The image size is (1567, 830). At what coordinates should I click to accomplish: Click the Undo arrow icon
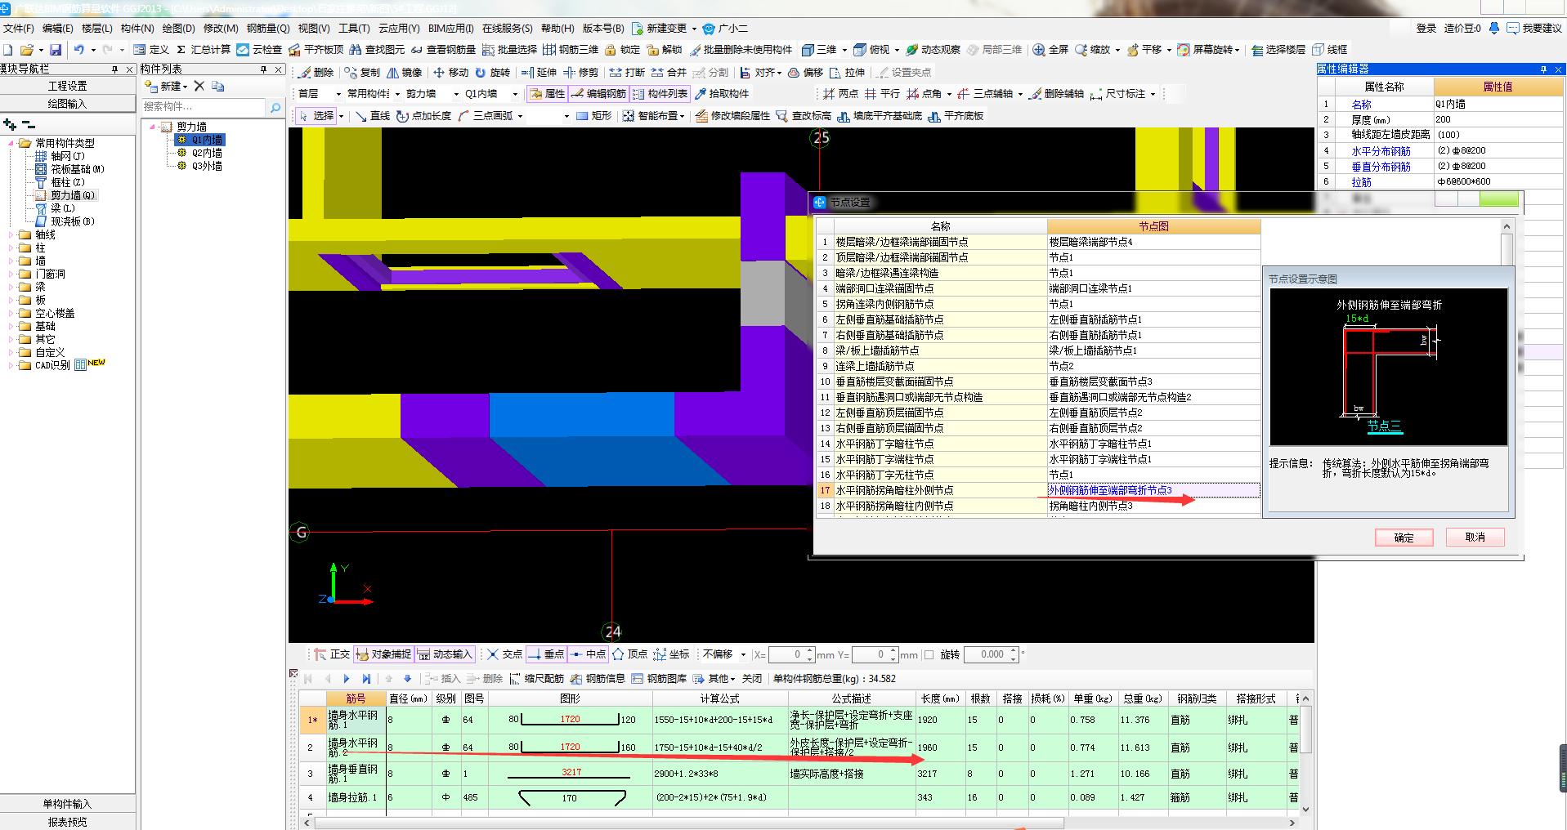click(x=79, y=50)
